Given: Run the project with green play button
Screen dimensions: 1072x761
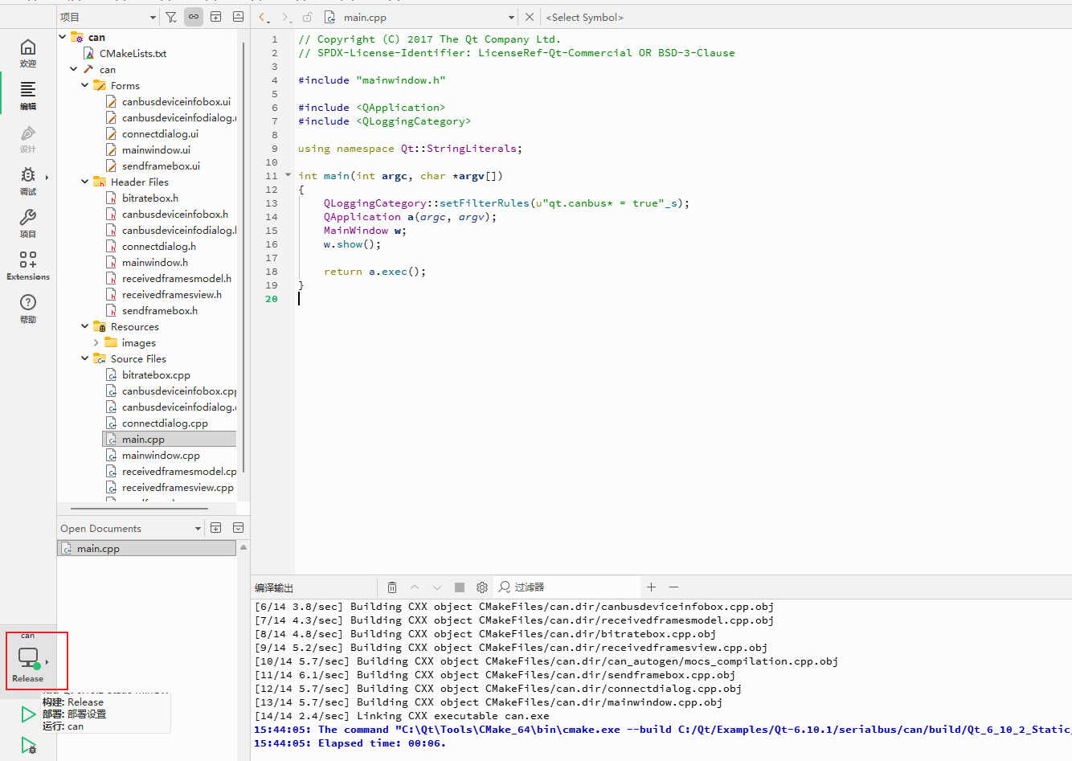Looking at the screenshot, I should tap(28, 714).
